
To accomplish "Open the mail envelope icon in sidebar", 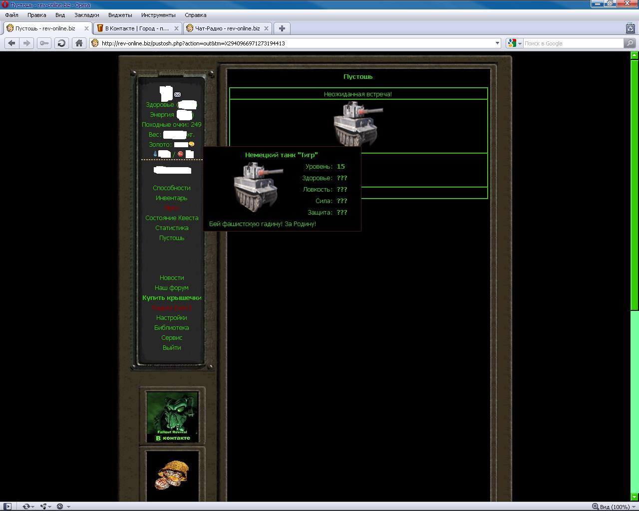I will tap(177, 94).
